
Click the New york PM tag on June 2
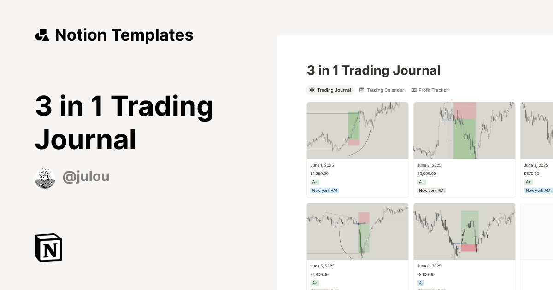click(431, 190)
